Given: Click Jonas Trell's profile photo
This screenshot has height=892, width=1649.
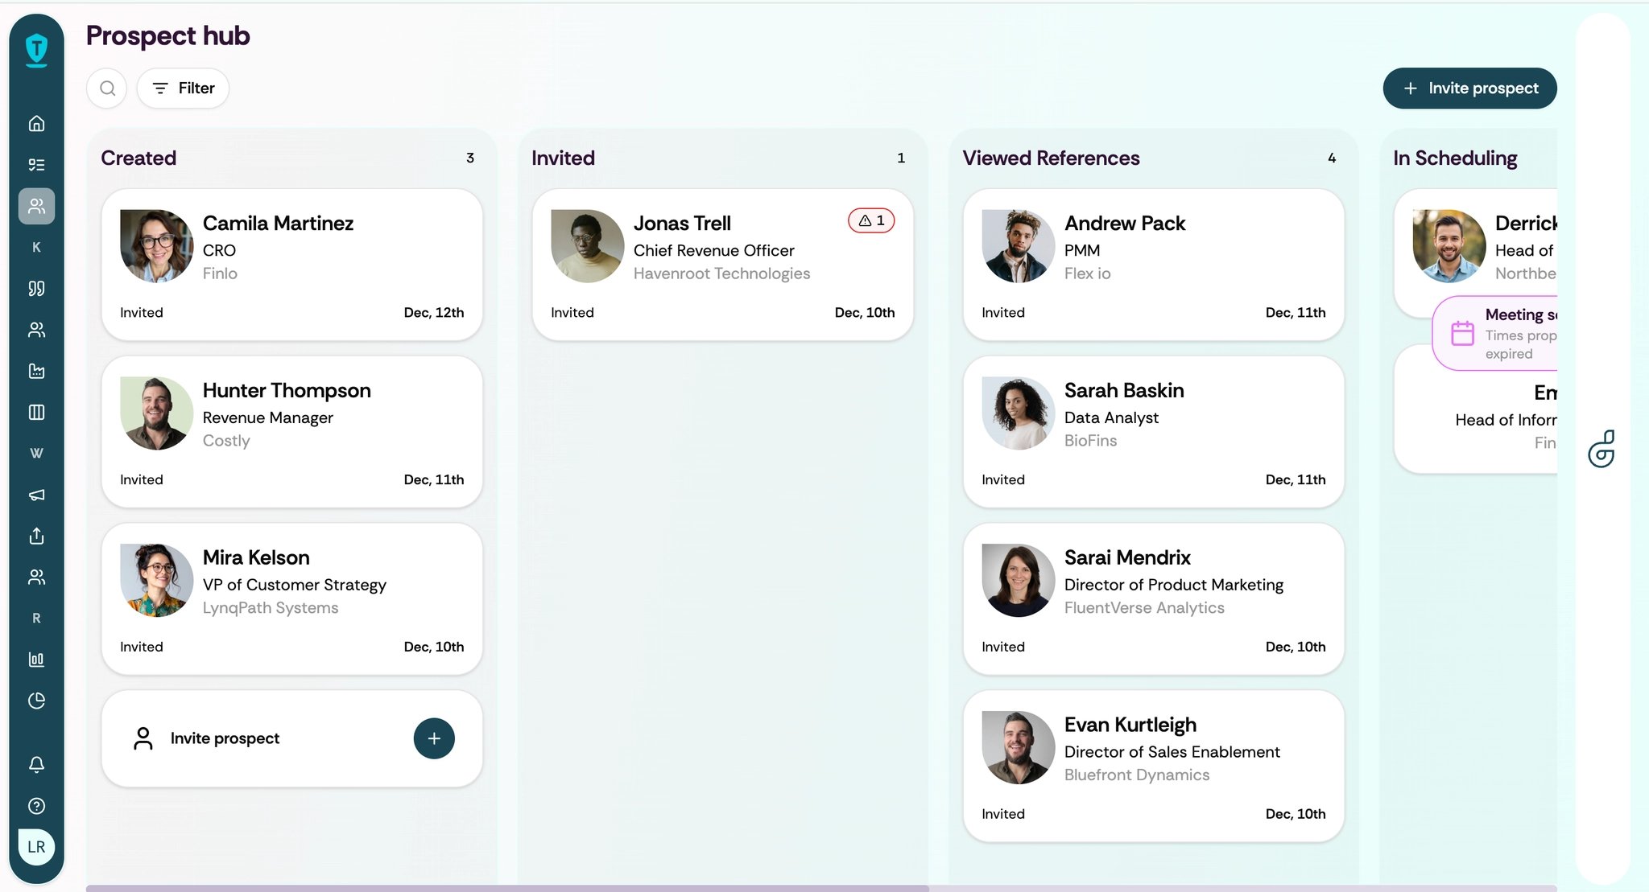Looking at the screenshot, I should pyautogui.click(x=587, y=246).
